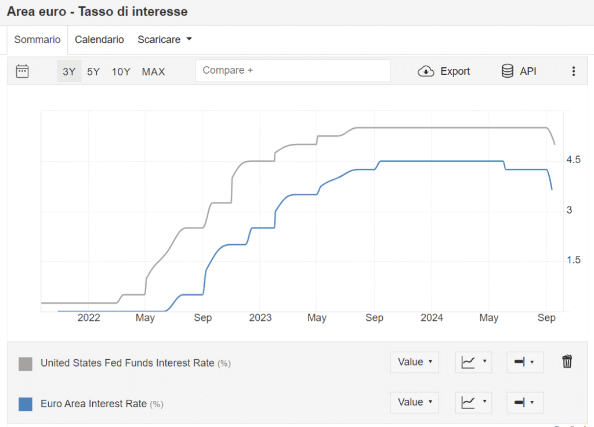Select the 3Y time range

[69, 72]
